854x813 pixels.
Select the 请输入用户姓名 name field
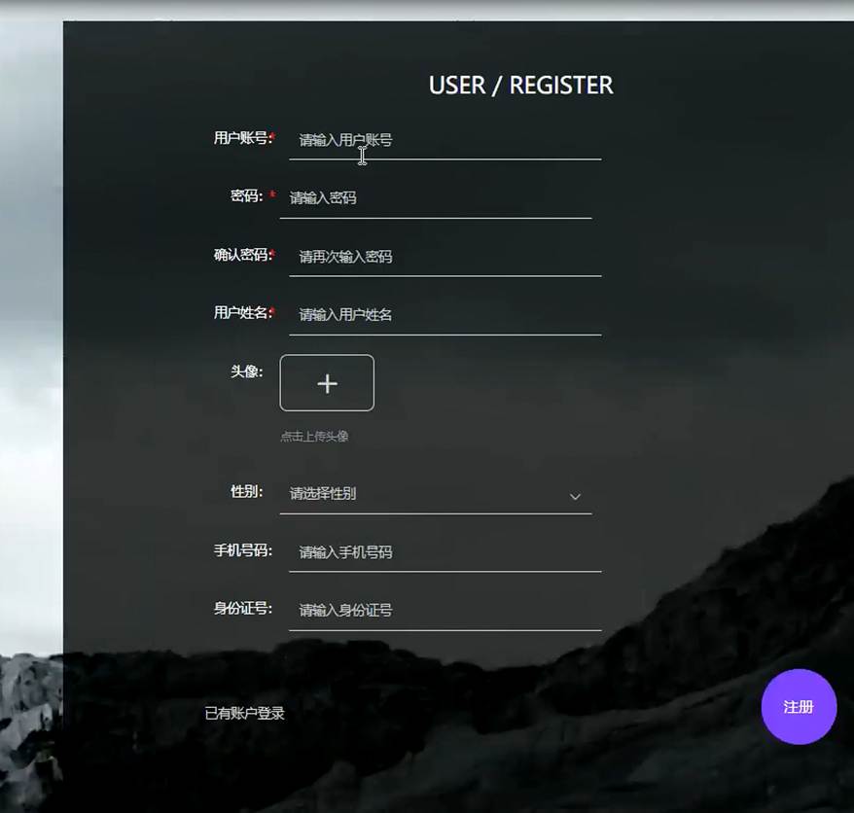pos(445,315)
